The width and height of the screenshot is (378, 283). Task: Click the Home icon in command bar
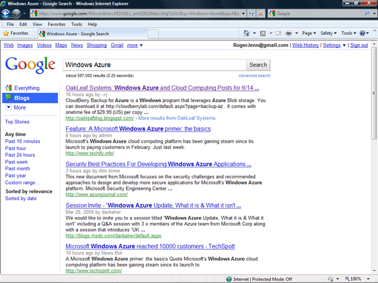click(246, 33)
